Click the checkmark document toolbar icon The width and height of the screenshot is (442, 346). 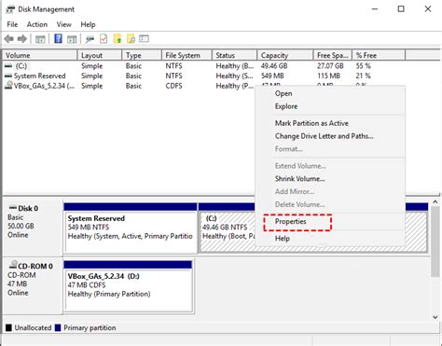tap(104, 39)
